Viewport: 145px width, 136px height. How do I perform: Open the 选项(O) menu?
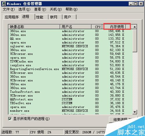pyautogui.click(x=24, y=9)
